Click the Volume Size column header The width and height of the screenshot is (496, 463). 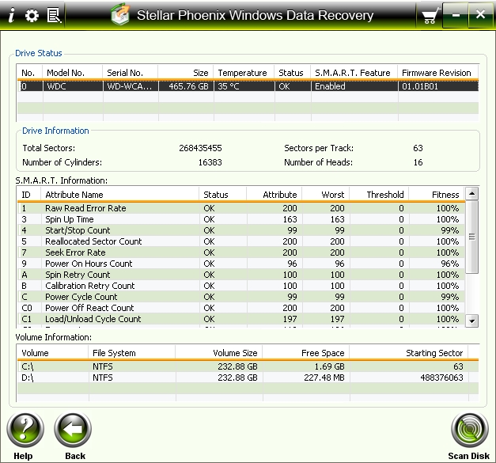coord(219,352)
